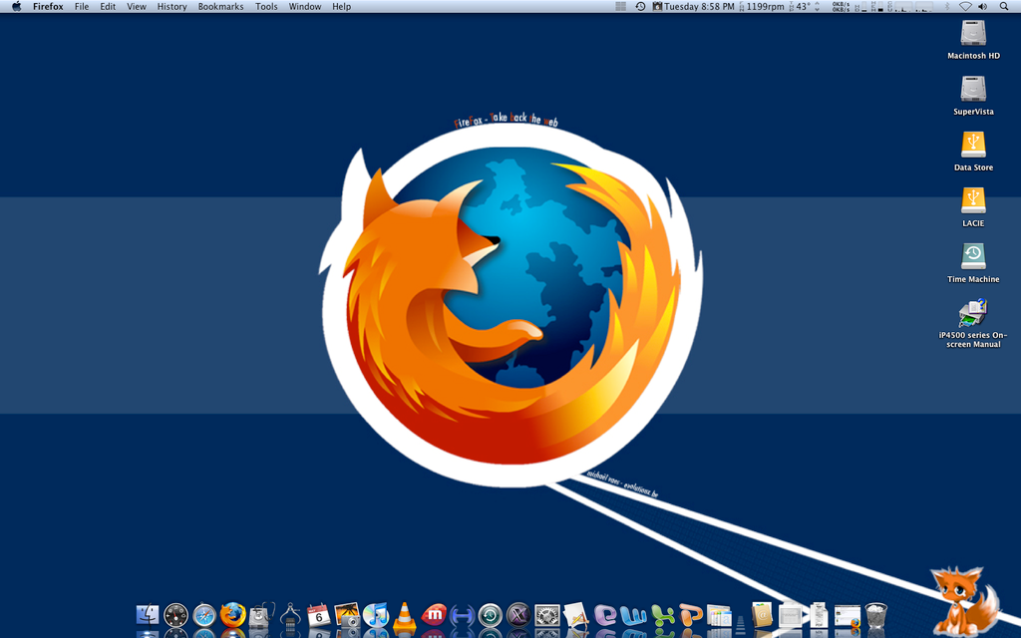
Task: Open Microsoft Excel from the Dock
Action: (662, 614)
